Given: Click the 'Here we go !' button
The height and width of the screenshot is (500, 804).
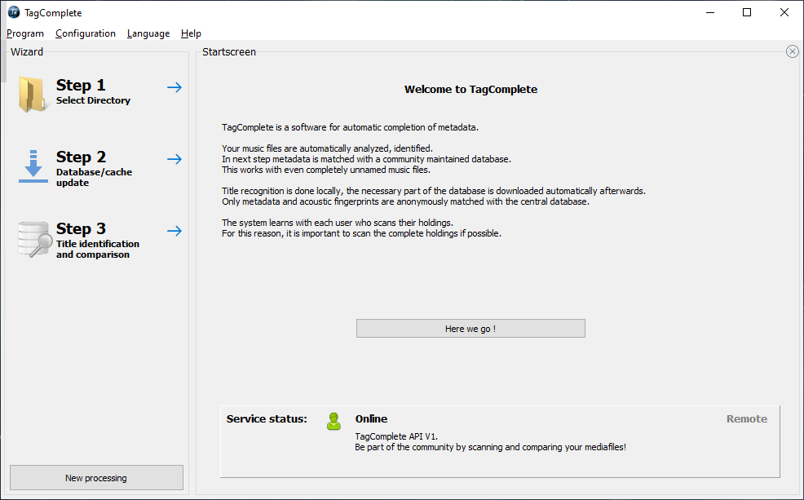Looking at the screenshot, I should pos(470,329).
